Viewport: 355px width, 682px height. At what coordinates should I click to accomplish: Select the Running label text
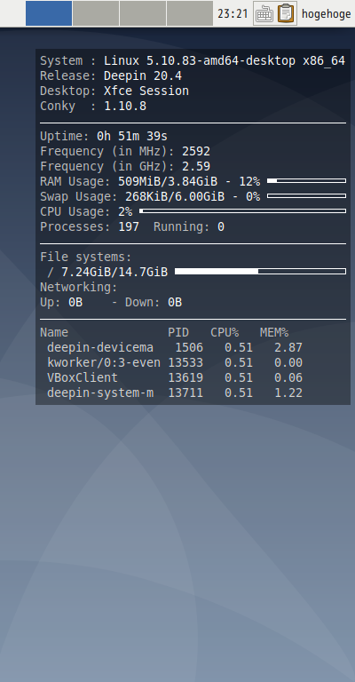tap(182, 227)
